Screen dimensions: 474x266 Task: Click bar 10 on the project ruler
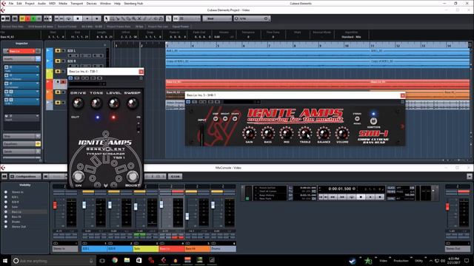click(347, 46)
